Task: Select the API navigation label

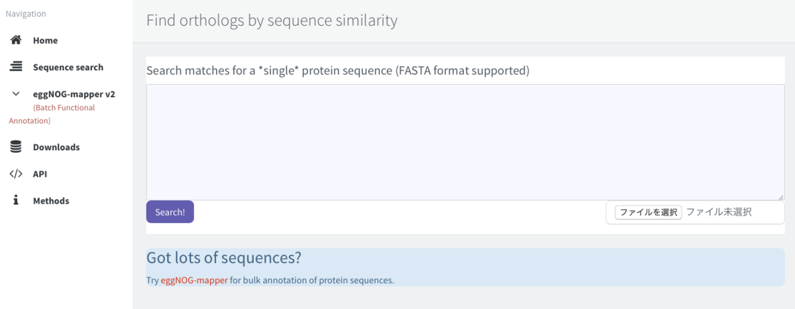Action: click(40, 174)
